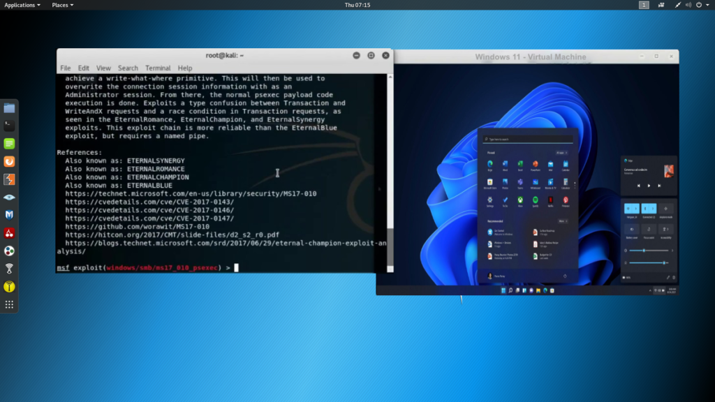Click the 'All apps' button in Start menu
Viewport: 715px width, 402px height.
point(561,151)
